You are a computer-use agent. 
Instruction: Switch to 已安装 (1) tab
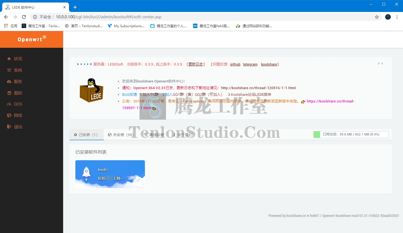point(86,135)
